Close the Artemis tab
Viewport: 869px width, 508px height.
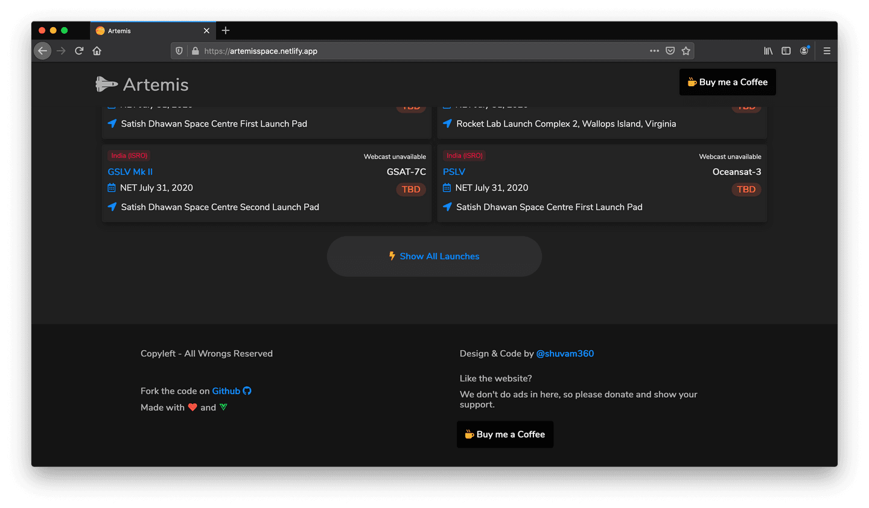click(x=206, y=31)
